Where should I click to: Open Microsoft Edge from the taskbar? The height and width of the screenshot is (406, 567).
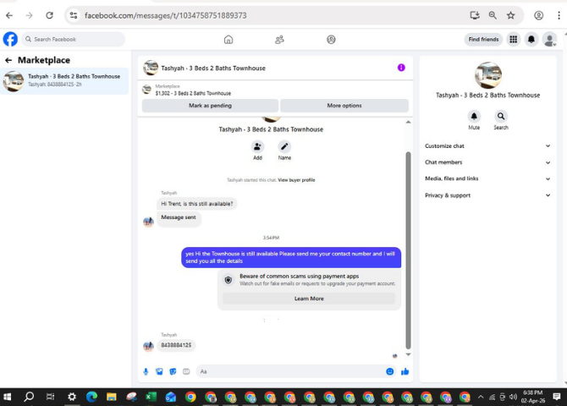92,397
